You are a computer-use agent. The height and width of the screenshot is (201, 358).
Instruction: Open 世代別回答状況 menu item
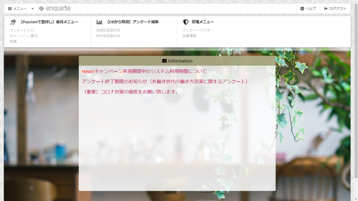click(108, 36)
